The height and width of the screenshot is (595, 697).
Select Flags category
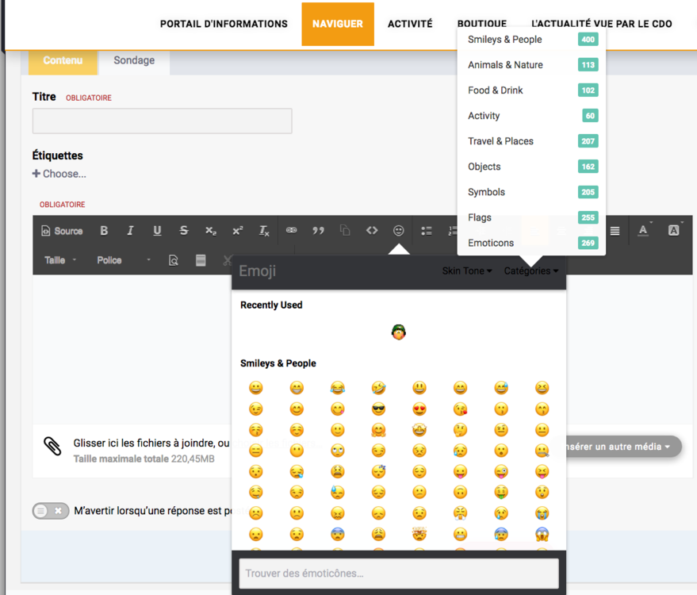(531, 217)
